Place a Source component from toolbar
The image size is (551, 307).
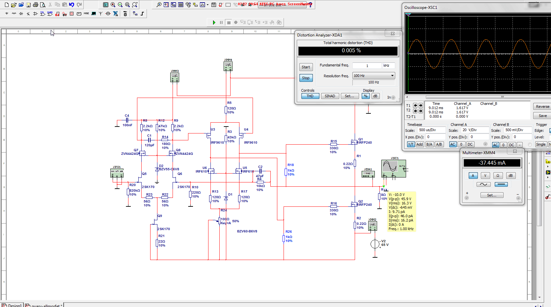(x=7, y=13)
